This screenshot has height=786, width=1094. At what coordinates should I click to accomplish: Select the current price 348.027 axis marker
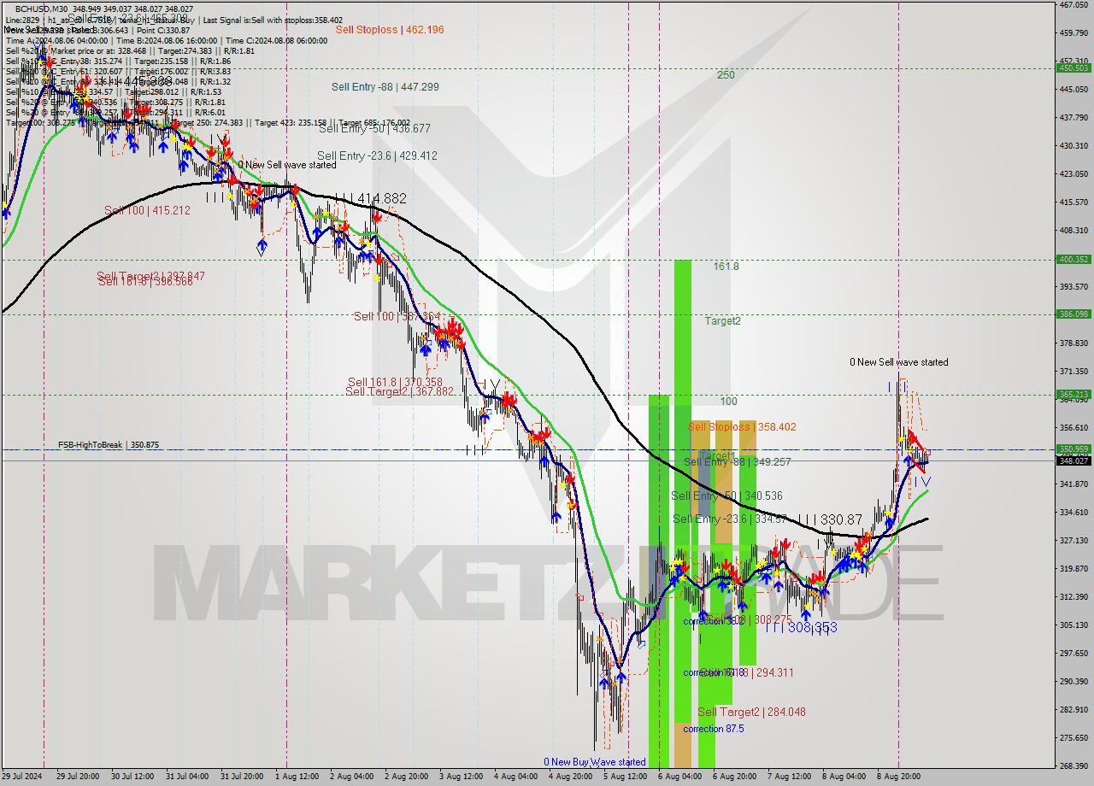(x=1073, y=460)
